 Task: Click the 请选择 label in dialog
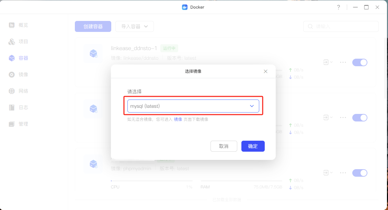[x=134, y=92]
